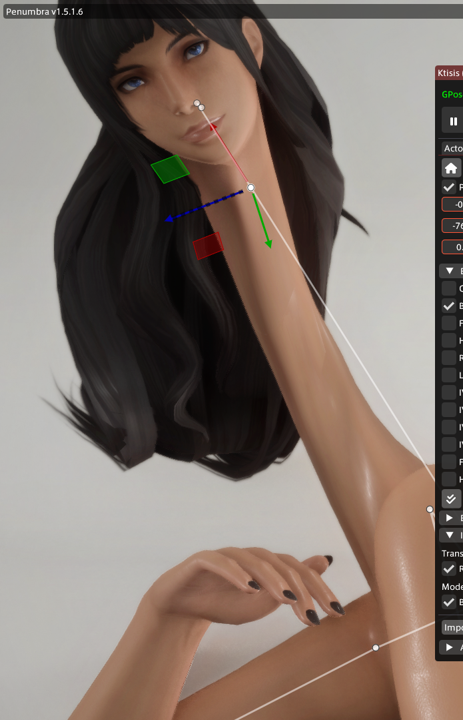Click the Penumbra v1.5.1.6 title bar
The width and height of the screenshot is (463, 720).
(233, 11)
